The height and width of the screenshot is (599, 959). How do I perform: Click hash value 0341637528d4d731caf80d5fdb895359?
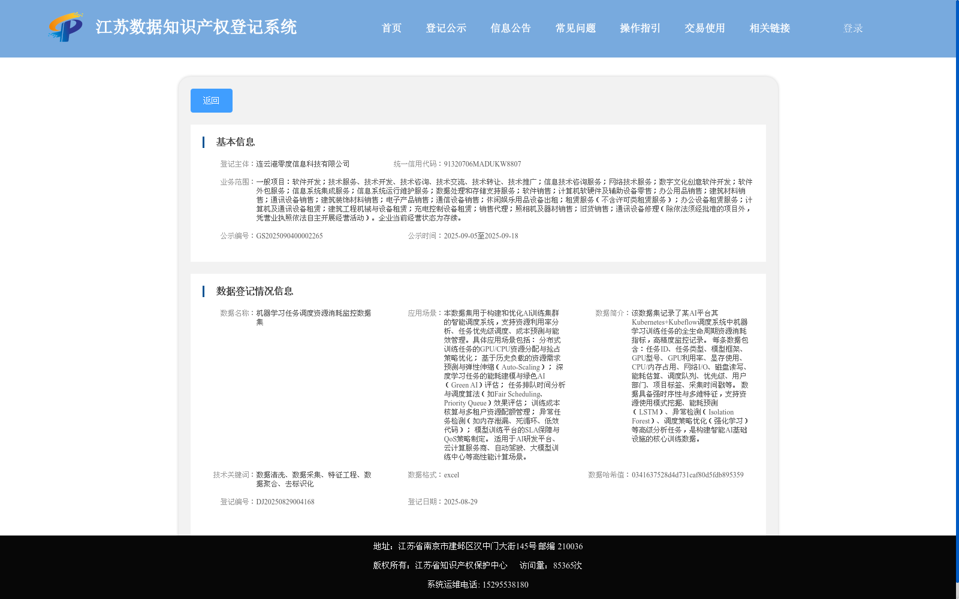[687, 475]
